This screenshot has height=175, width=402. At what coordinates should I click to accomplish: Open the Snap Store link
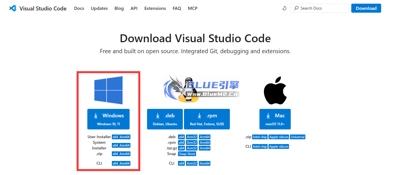(187, 154)
